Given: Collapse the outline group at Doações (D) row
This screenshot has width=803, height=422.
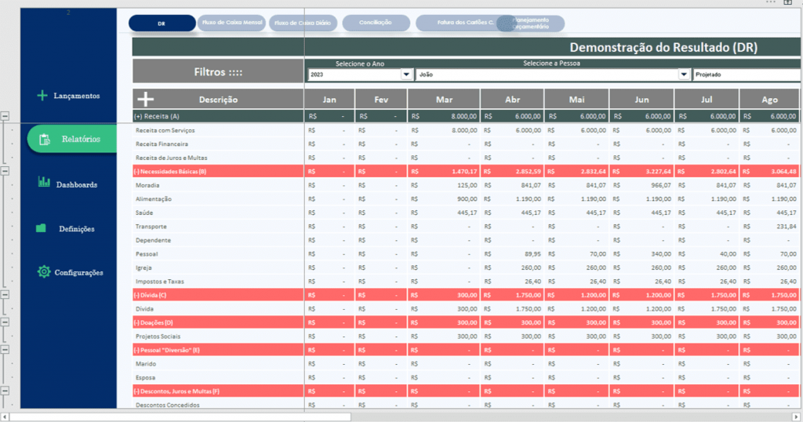Looking at the screenshot, I should point(5,322).
